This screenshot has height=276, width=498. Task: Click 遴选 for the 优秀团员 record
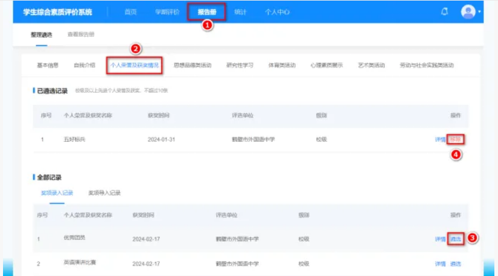click(456, 239)
